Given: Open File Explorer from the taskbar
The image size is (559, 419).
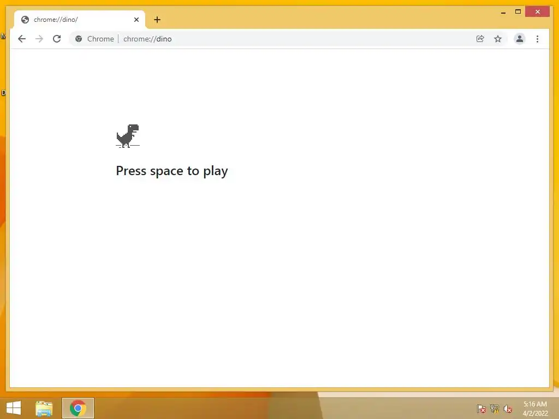Looking at the screenshot, I should tap(44, 408).
